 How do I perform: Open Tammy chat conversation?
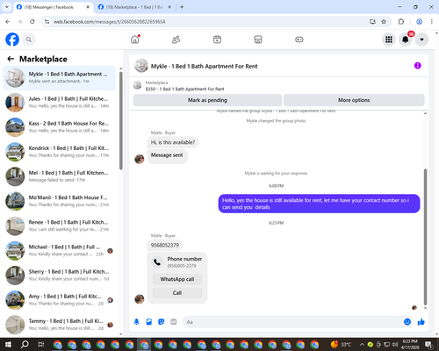pyautogui.click(x=59, y=325)
